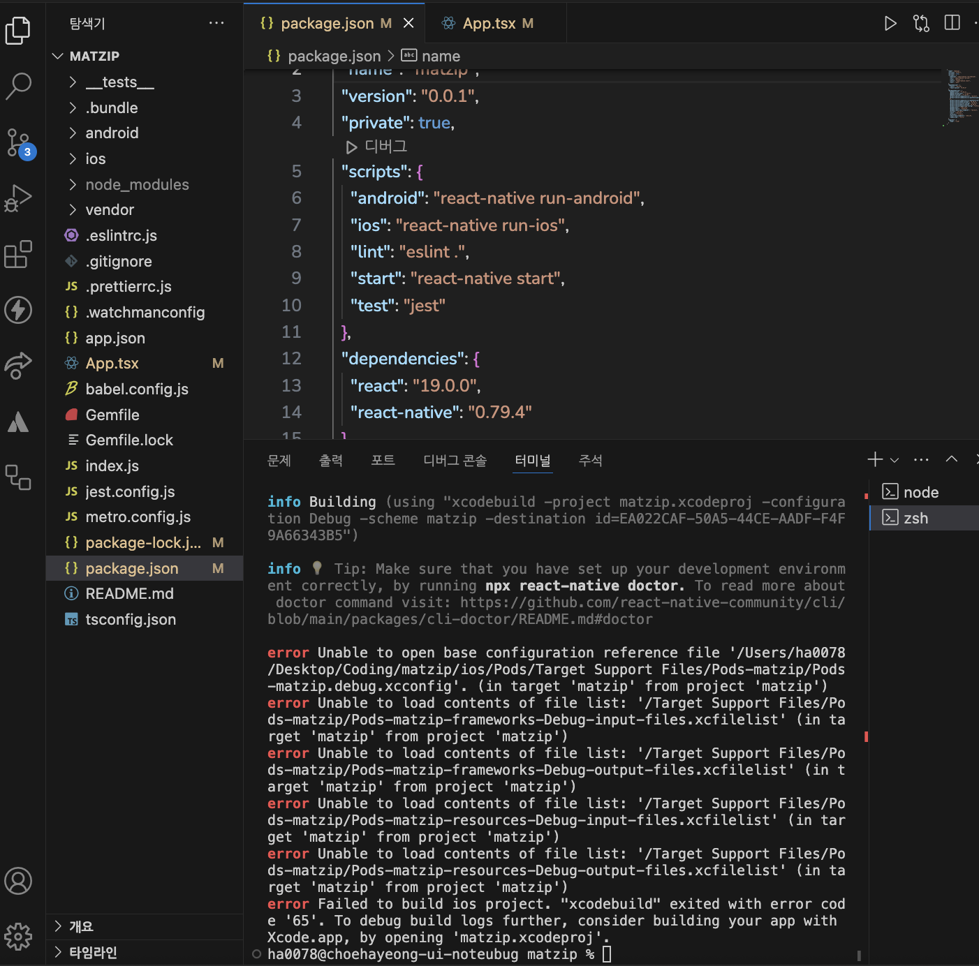
Task: Open jest.config.js in the explorer
Action: (x=145, y=491)
